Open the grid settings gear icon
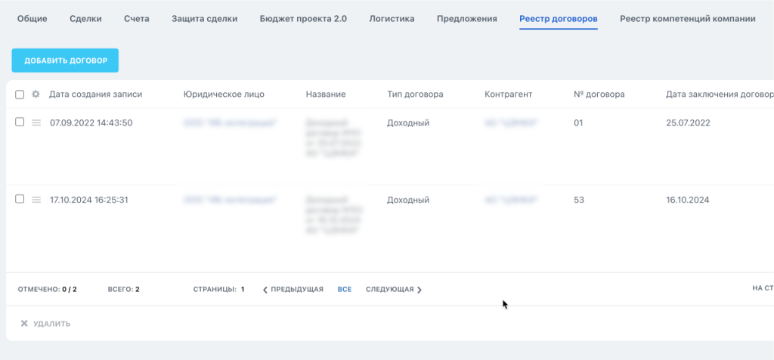This screenshot has width=774, height=360. [x=36, y=95]
